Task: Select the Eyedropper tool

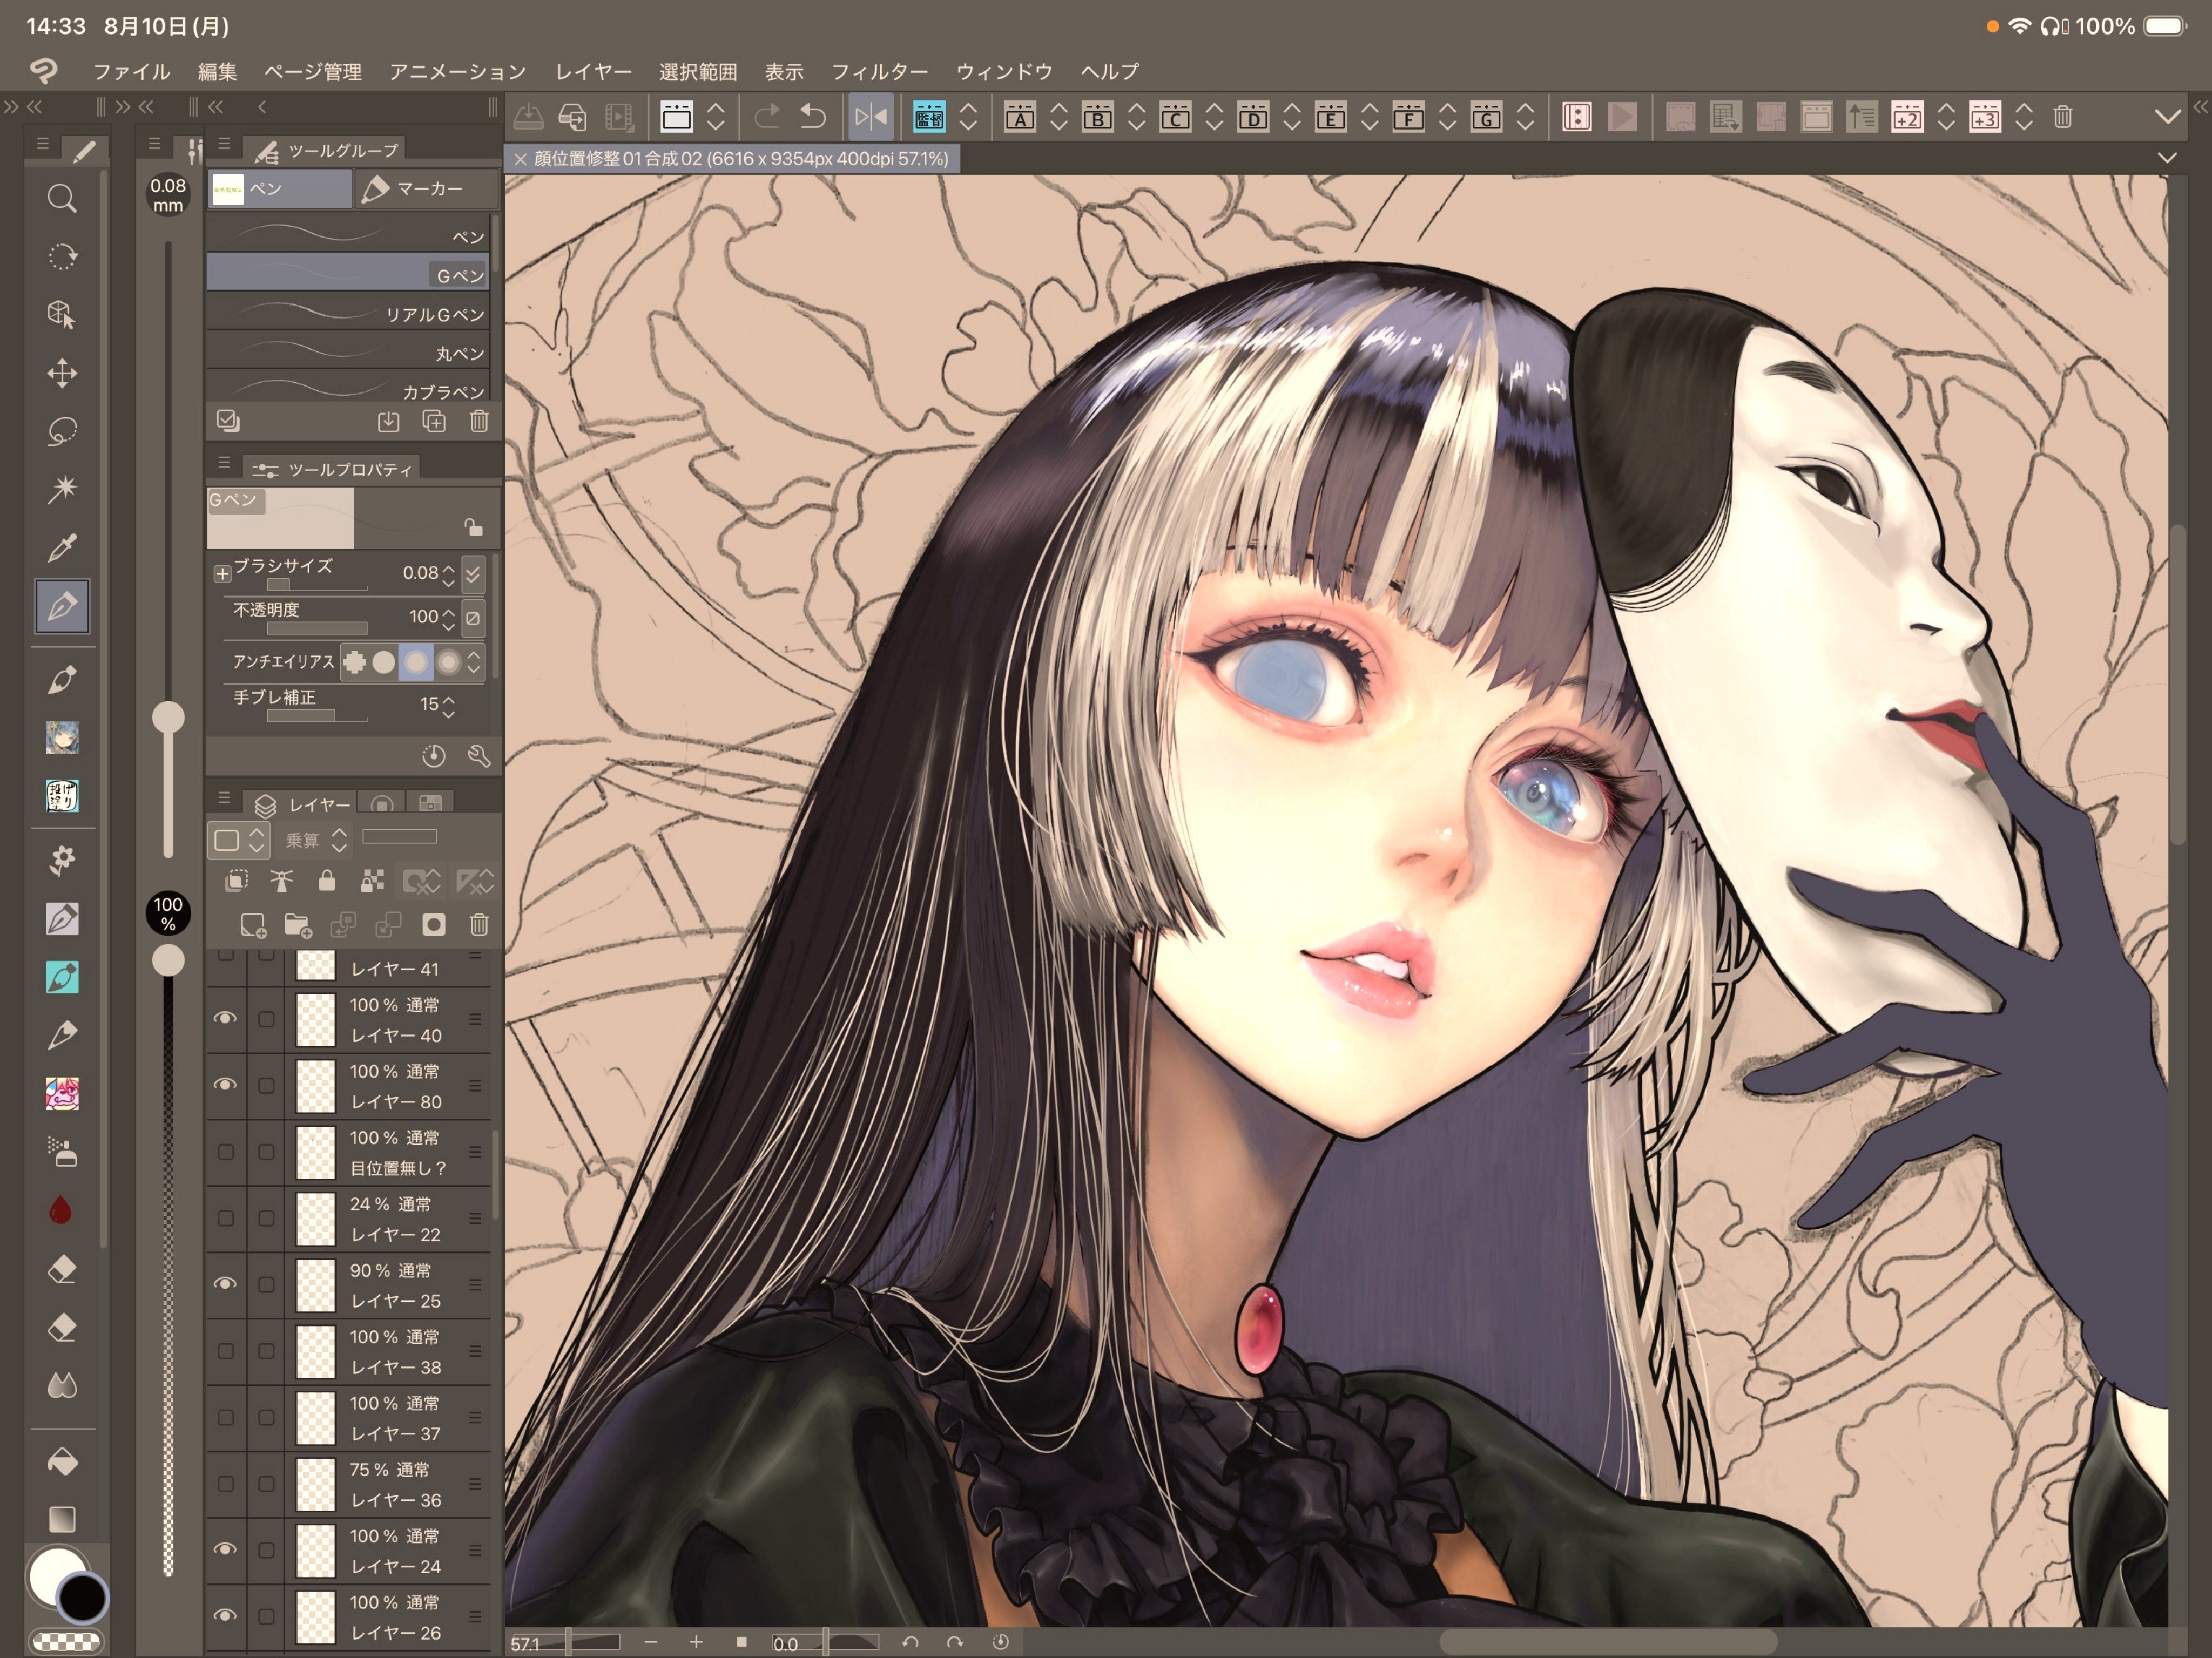Action: [62, 547]
